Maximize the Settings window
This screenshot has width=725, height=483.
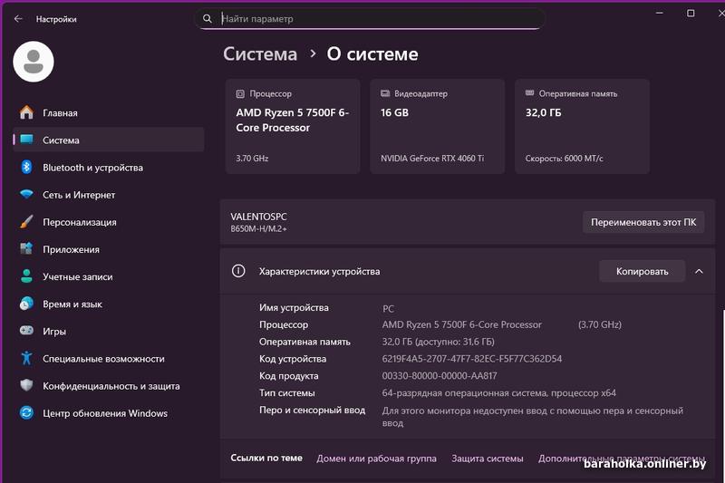point(691,13)
